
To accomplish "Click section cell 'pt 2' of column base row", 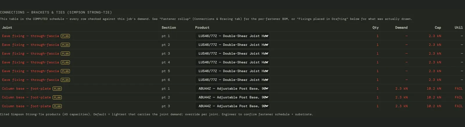I will point(166,97).
